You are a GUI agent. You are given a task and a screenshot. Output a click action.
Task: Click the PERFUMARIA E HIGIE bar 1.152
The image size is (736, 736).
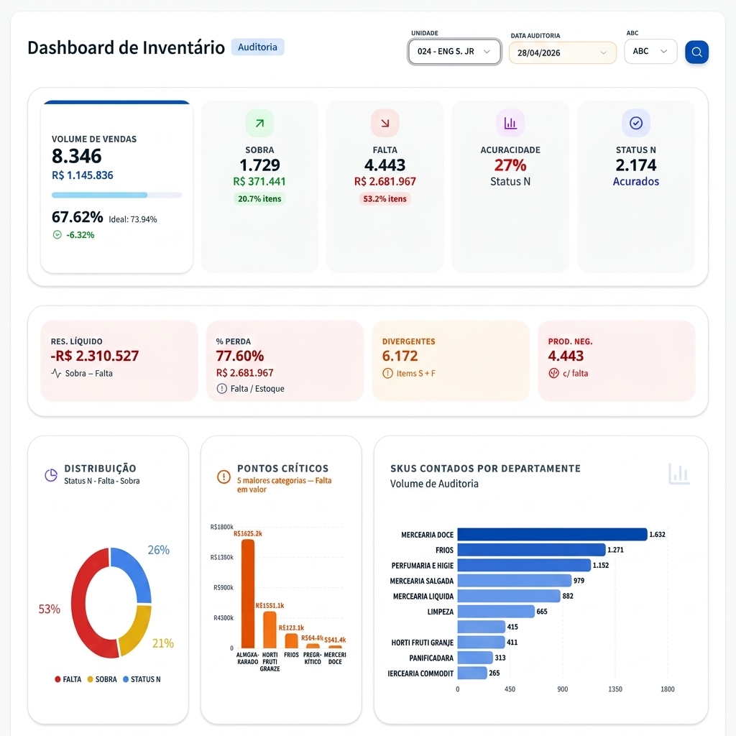tap(524, 565)
